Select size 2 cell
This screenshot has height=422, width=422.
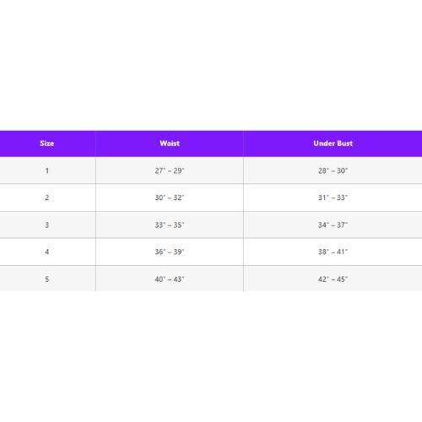(x=47, y=197)
